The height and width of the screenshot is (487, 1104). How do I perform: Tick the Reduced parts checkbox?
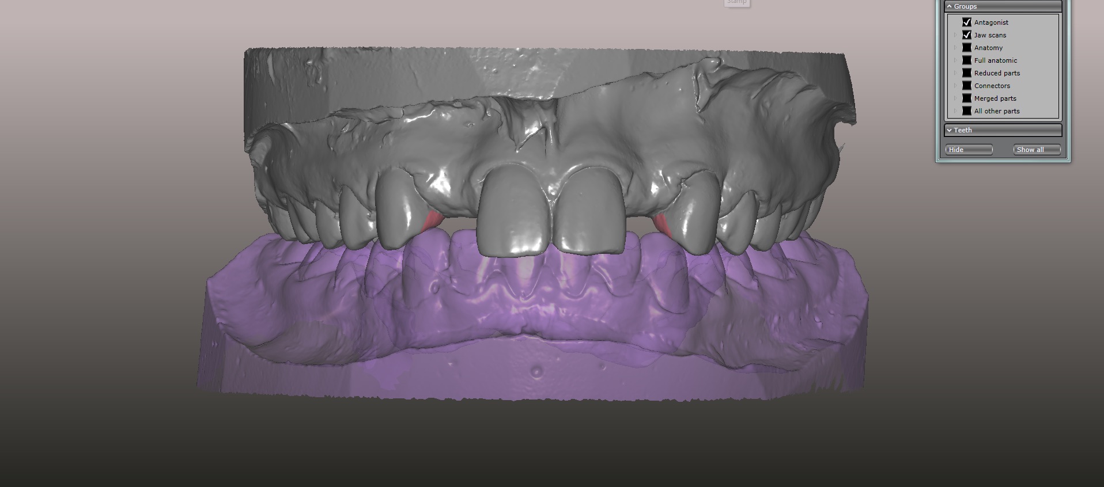[967, 73]
